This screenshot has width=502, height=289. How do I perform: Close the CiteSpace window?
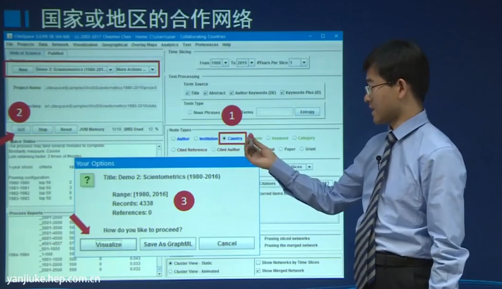click(x=336, y=36)
